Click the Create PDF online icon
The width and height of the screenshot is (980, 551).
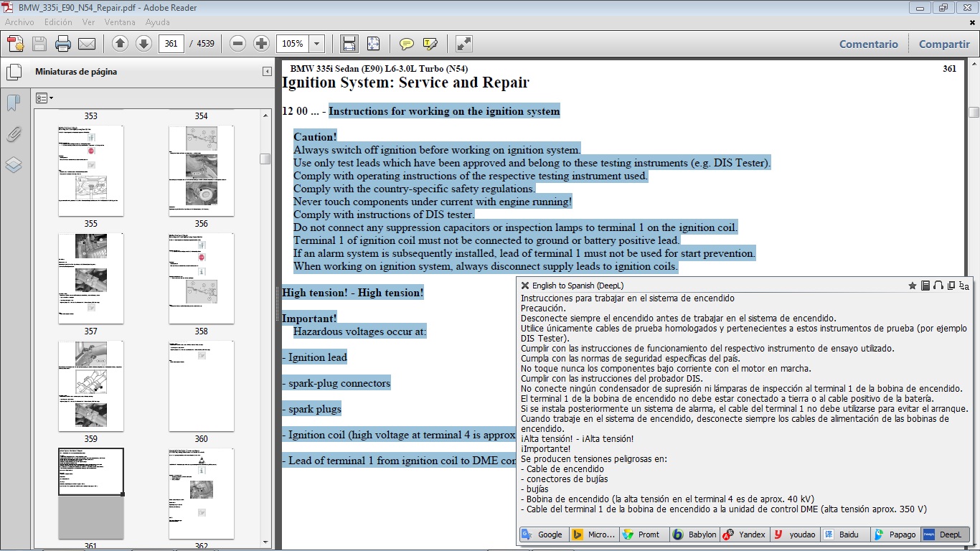point(15,44)
